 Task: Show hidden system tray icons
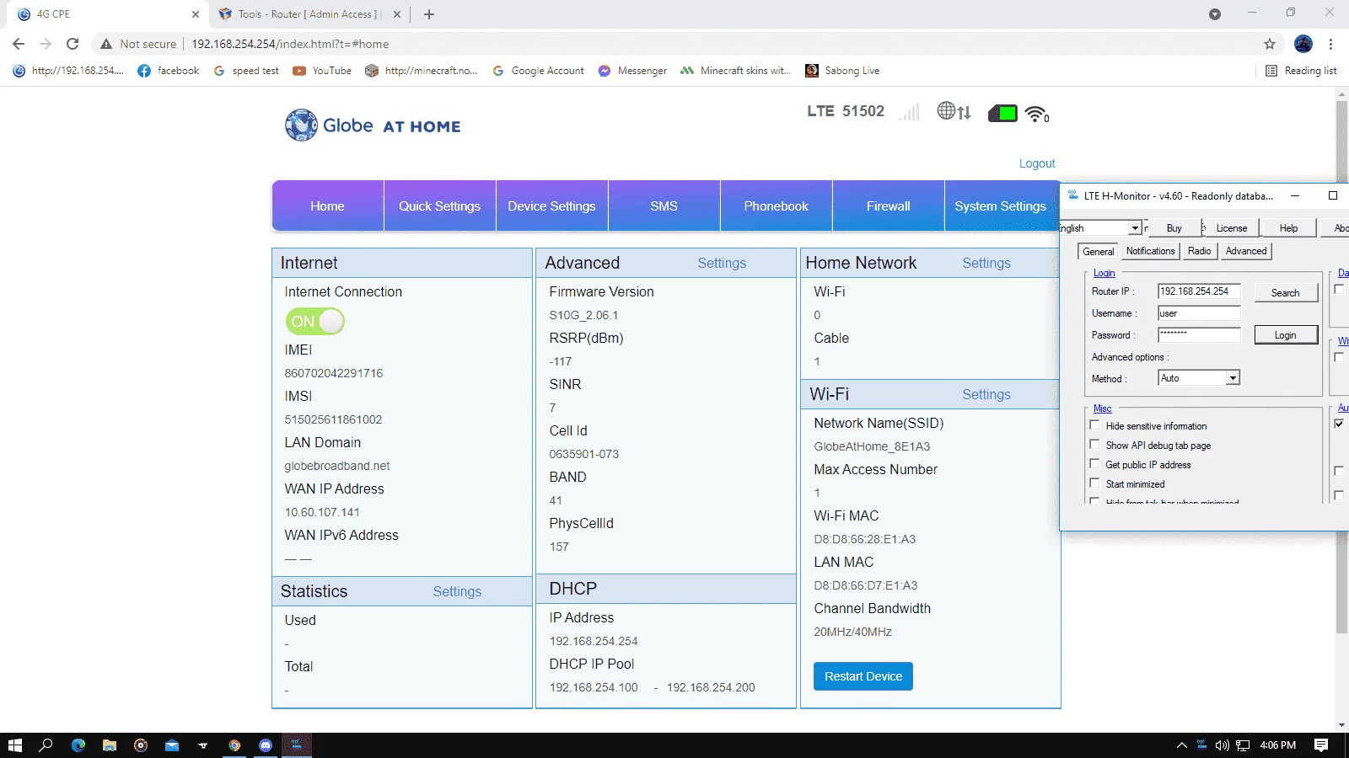1182,745
